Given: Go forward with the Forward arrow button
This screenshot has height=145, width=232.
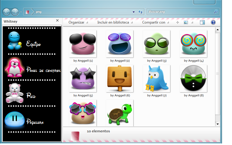Looking at the screenshot, I should 15,12.
